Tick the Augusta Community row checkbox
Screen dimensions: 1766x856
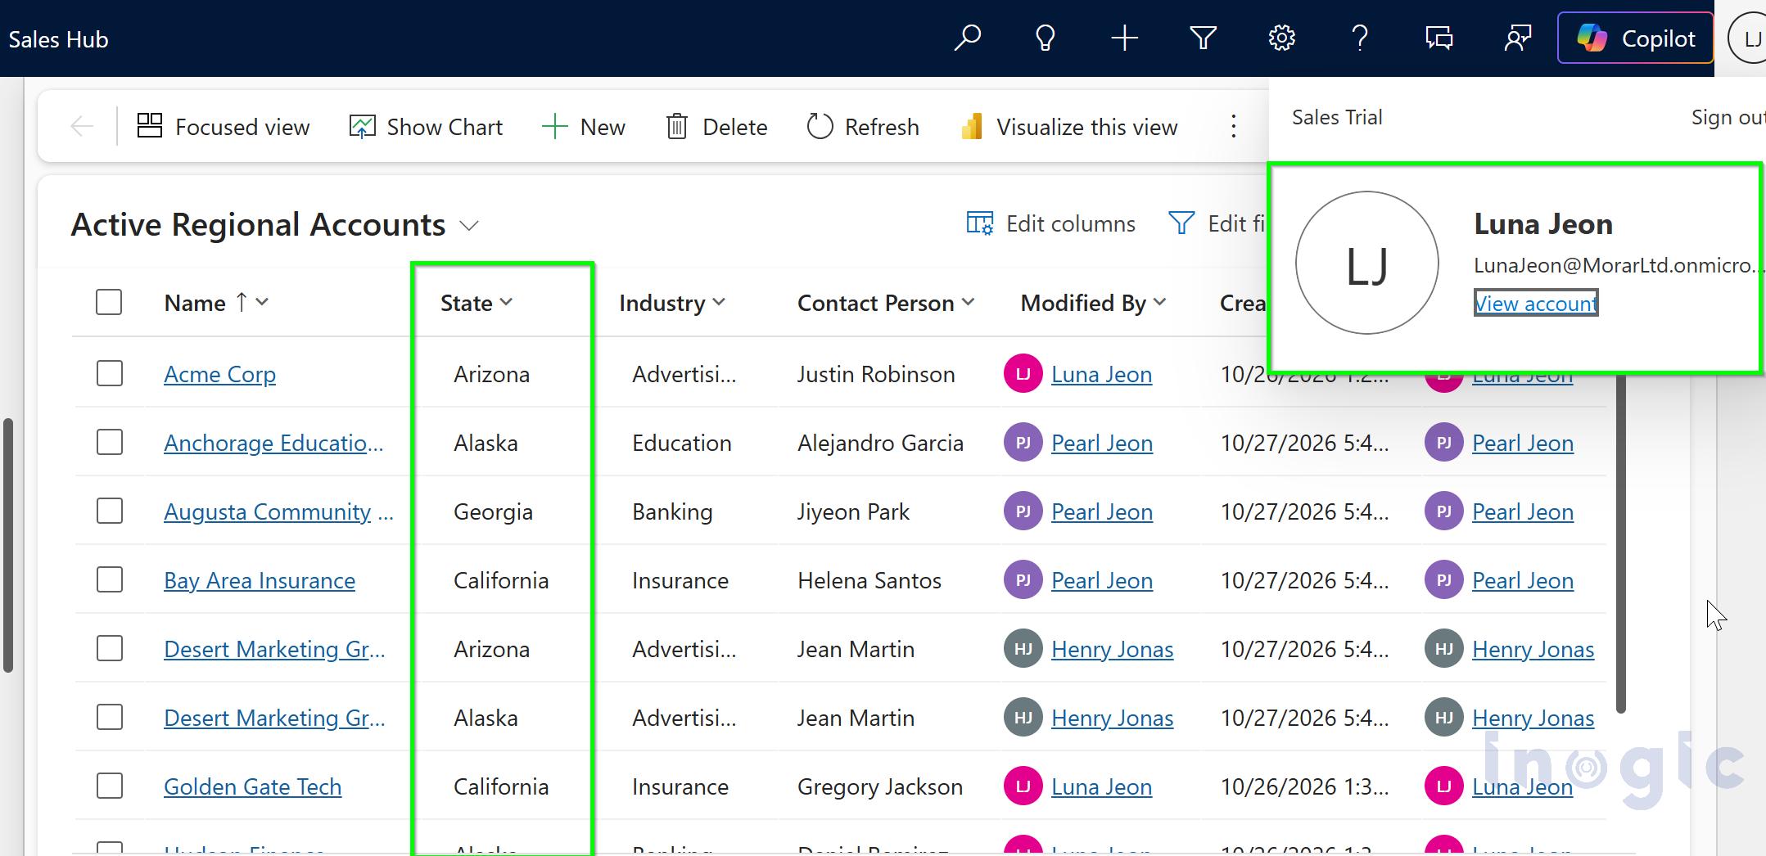pos(109,511)
